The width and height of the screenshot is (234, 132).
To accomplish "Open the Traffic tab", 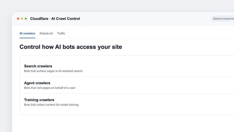I will [x=61, y=33].
